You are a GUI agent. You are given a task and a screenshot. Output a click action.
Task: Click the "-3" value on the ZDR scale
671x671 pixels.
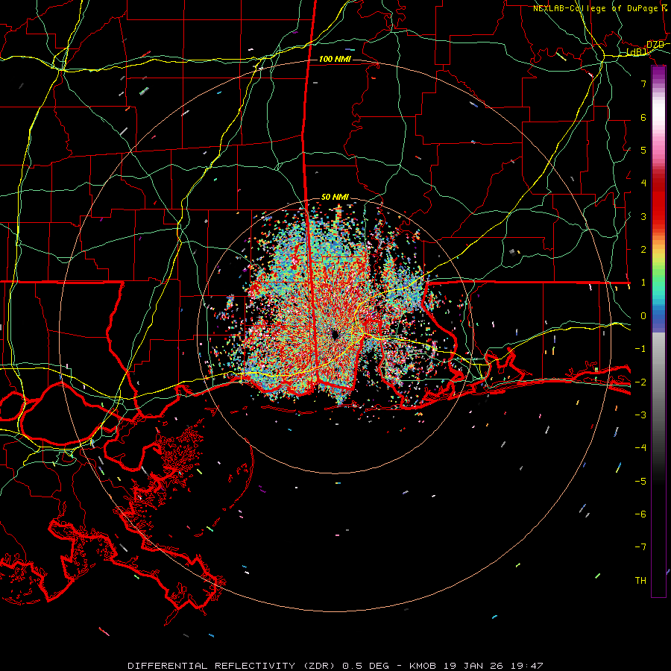[x=640, y=415]
